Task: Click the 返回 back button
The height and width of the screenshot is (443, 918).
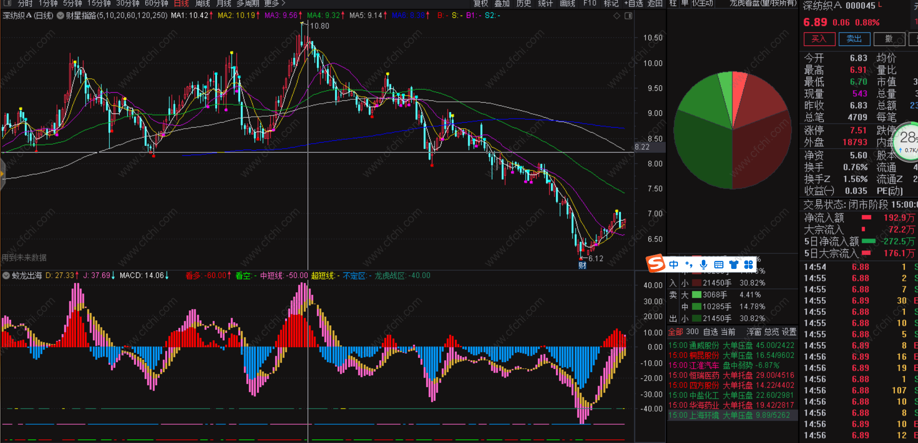Action: (x=655, y=3)
